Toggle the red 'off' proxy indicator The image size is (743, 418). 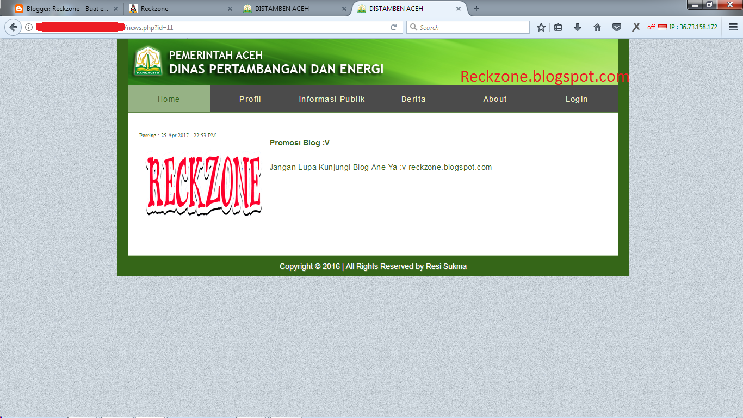(x=651, y=27)
